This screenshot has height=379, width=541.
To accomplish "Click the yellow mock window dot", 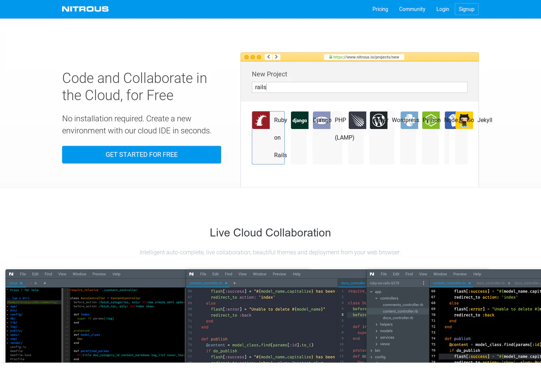I will point(253,57).
